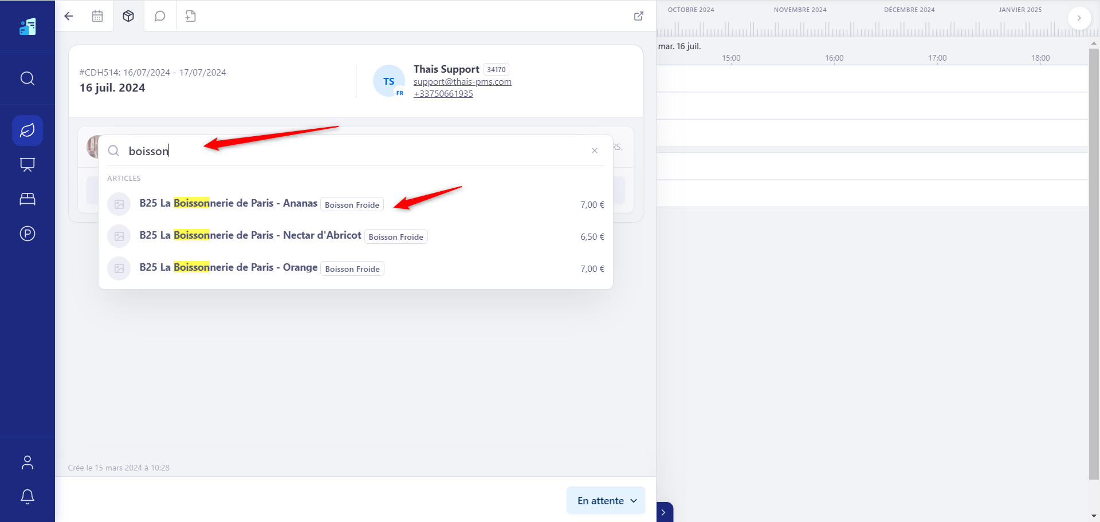The image size is (1100, 522).
Task: Clear the article search with X
Action: 595,151
